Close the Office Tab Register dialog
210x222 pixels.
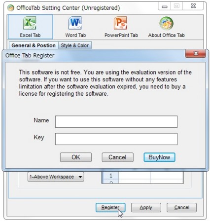click(x=195, y=54)
